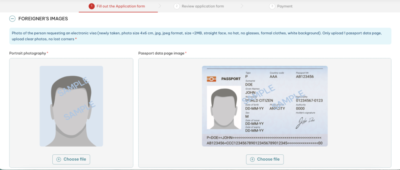
Task: Click the sample portrait photo thumbnail
Action: [x=71, y=106]
